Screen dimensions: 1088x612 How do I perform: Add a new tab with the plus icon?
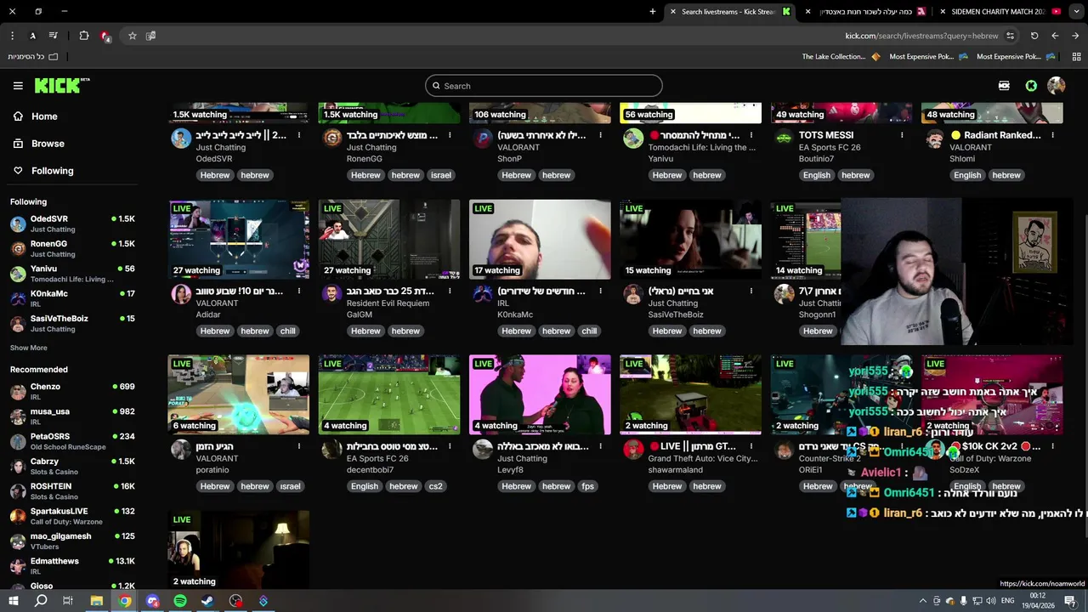[653, 11]
